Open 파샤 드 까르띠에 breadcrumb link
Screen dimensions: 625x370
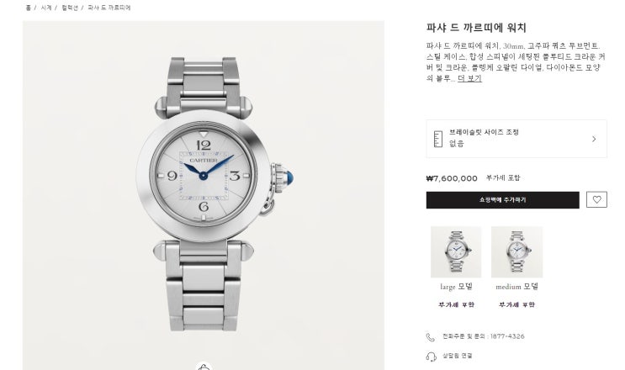[109, 8]
